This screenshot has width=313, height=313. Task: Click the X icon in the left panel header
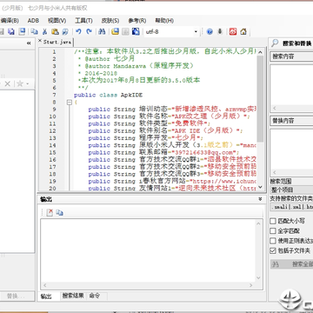[x=8, y=84]
